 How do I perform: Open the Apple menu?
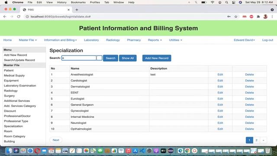pos(6,2)
